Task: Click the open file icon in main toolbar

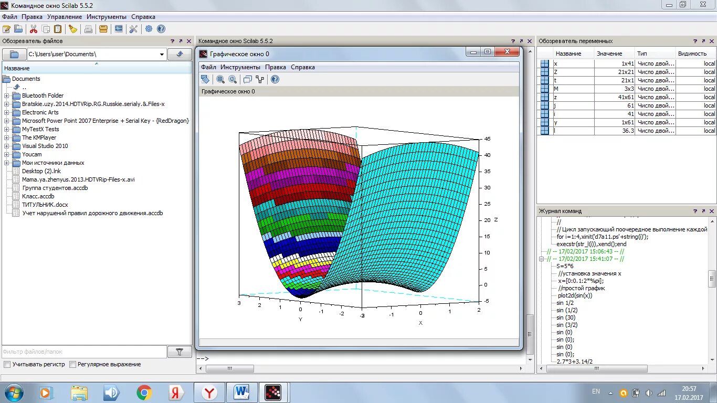Action: pos(18,29)
